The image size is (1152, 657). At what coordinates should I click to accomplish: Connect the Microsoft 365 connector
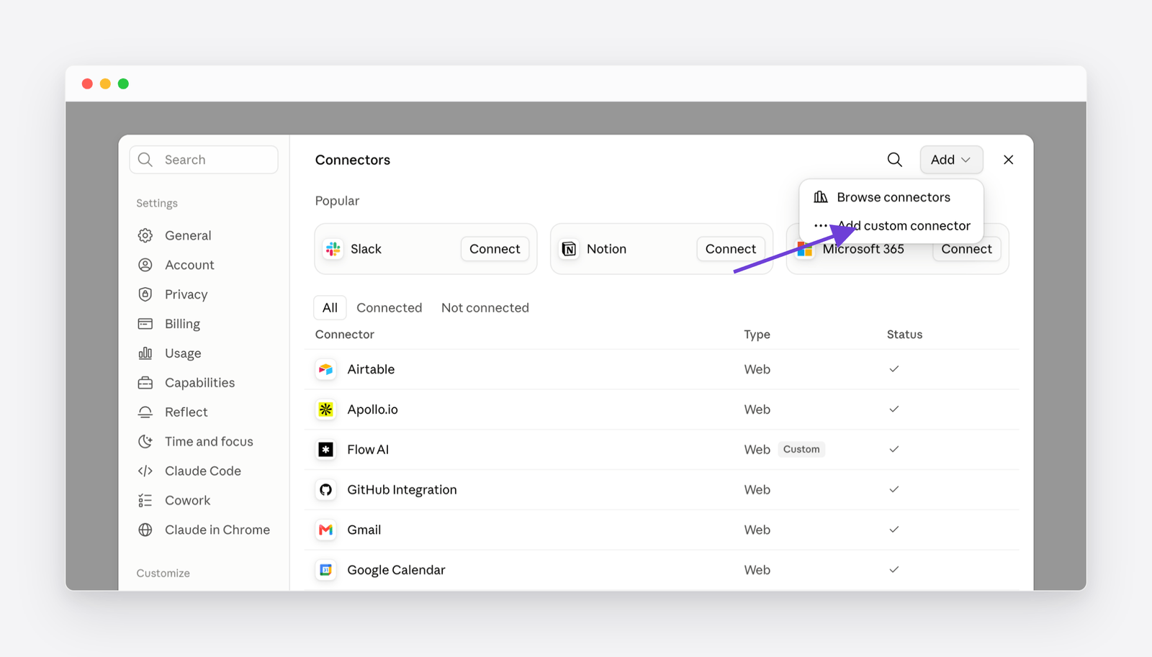tap(967, 249)
